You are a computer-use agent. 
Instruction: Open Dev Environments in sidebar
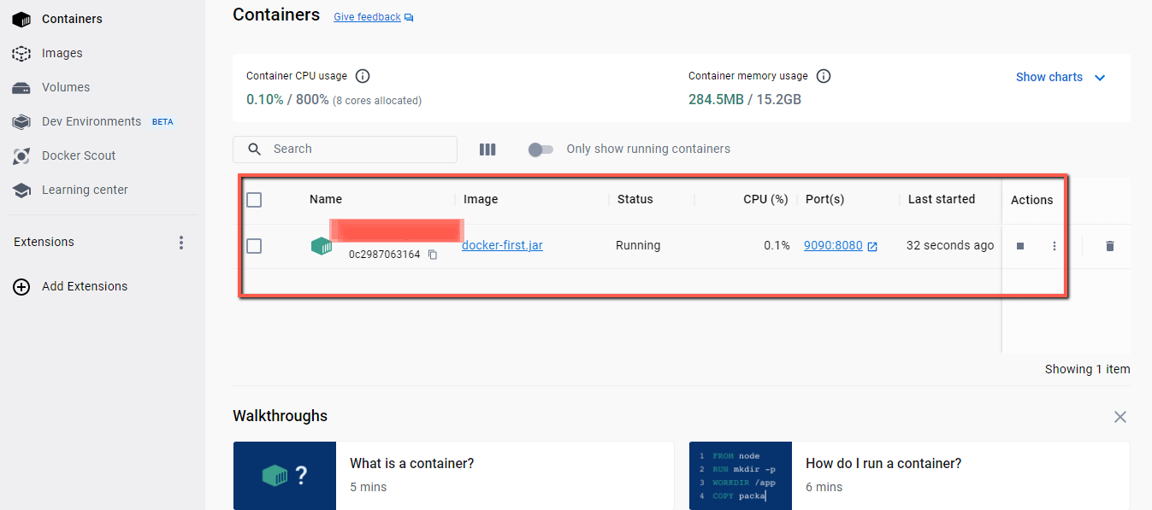pos(92,121)
